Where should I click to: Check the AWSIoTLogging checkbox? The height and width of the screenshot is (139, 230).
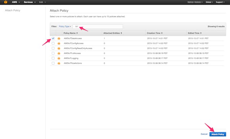pyautogui.click(x=53, y=59)
